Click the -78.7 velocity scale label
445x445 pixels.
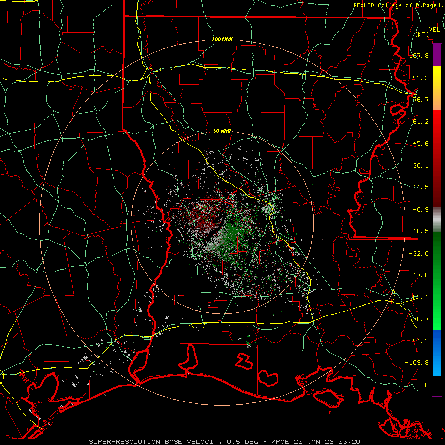click(x=419, y=319)
